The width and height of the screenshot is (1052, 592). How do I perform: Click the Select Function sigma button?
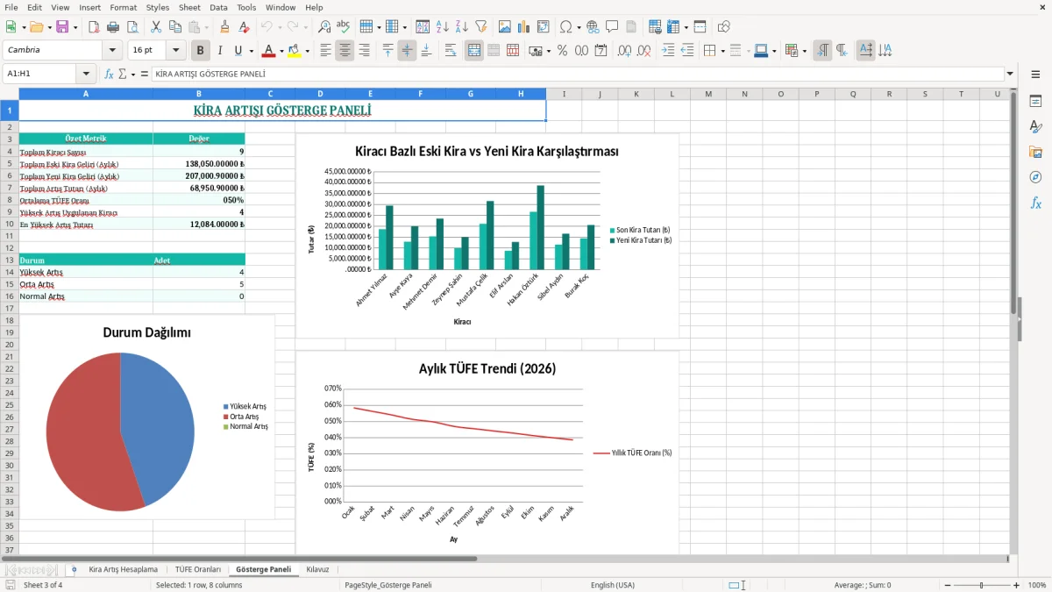click(123, 75)
